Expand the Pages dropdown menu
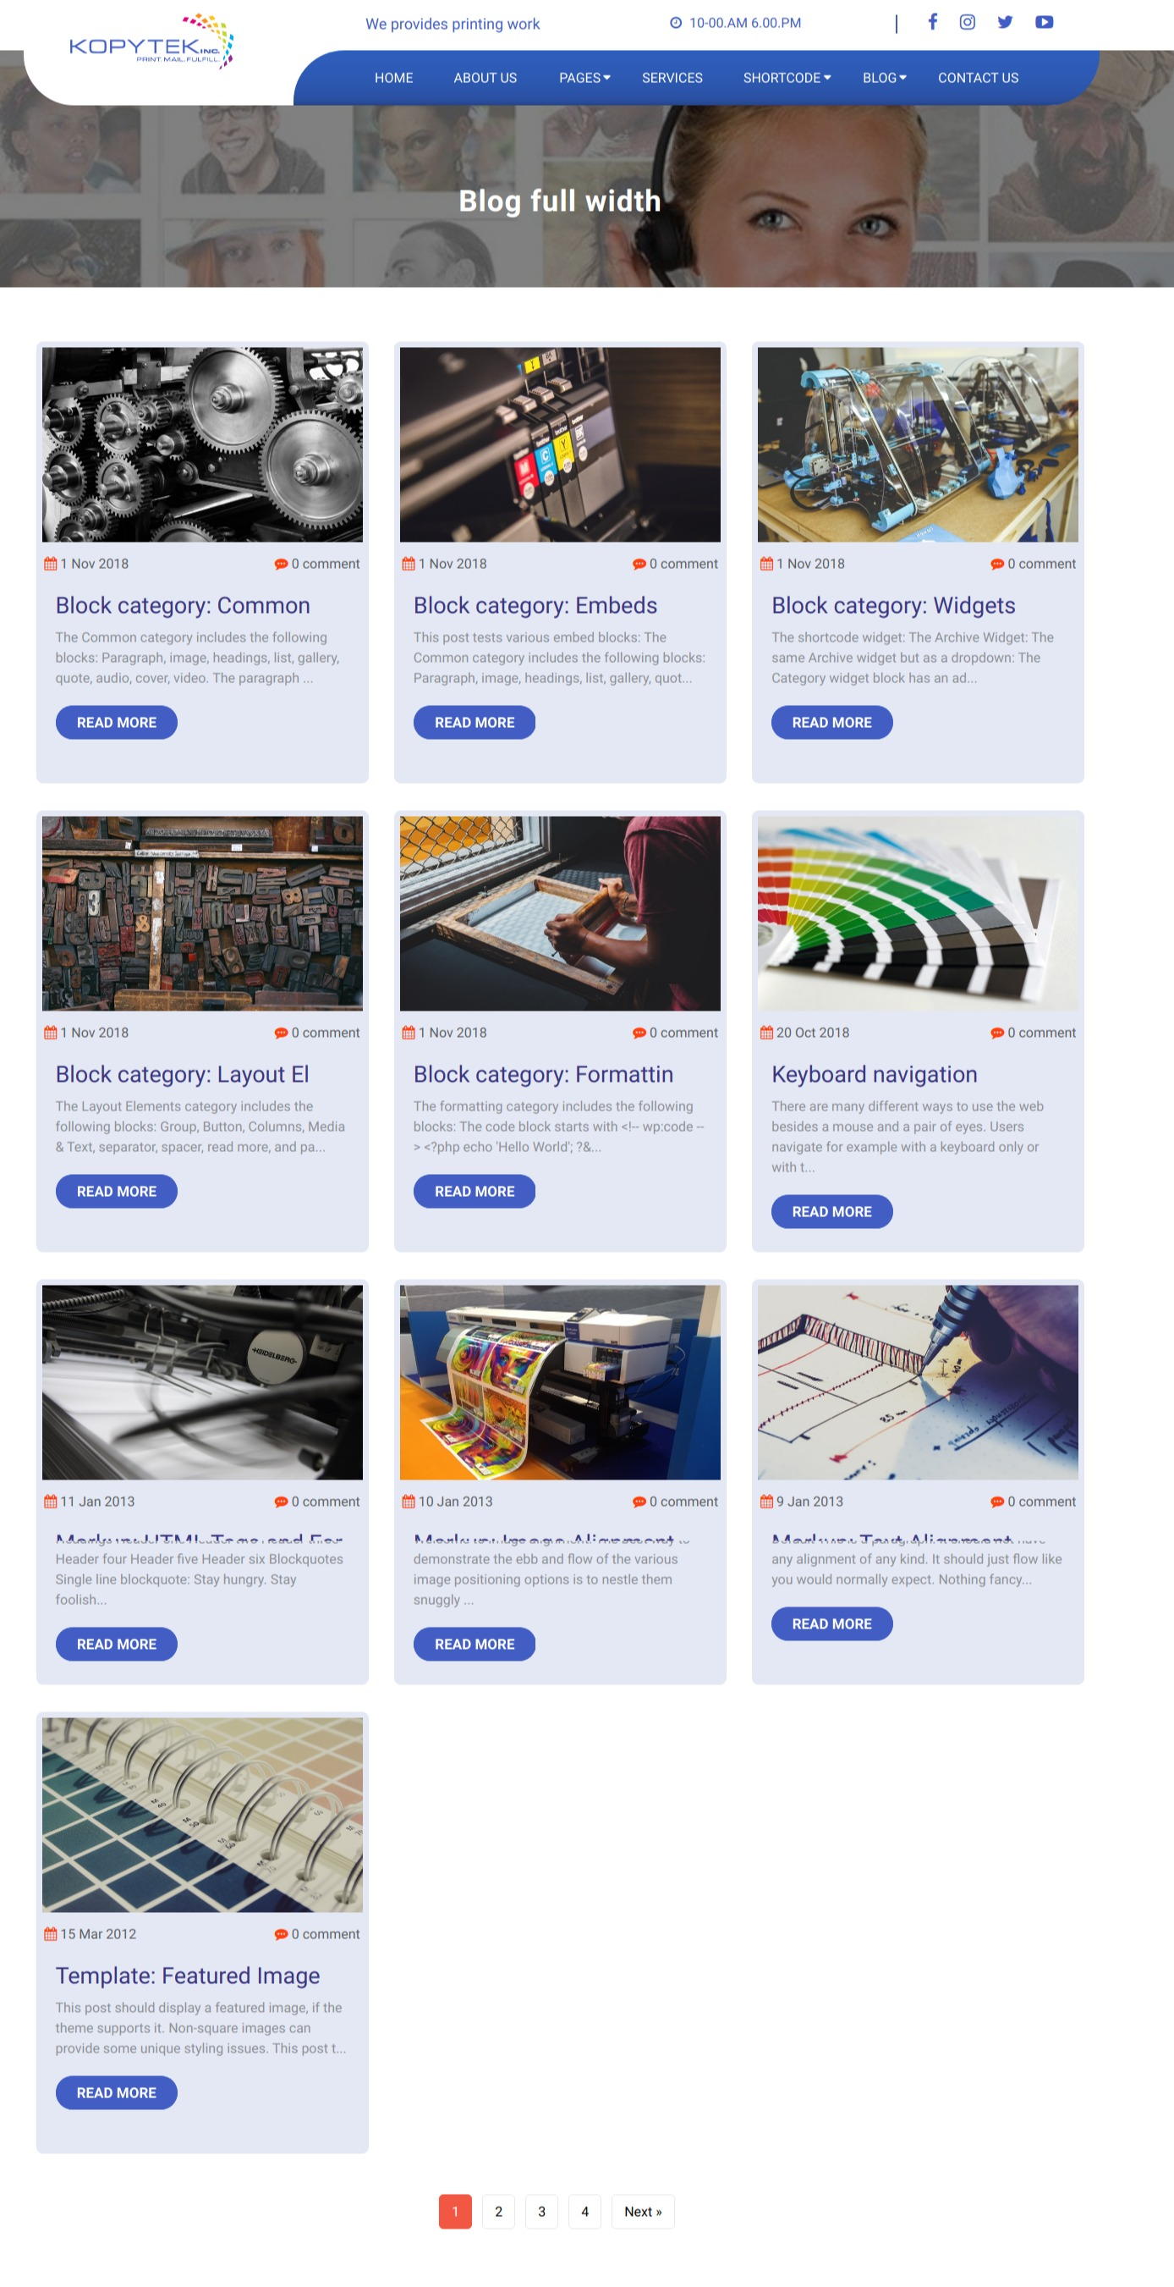This screenshot has width=1174, height=2287. (x=584, y=78)
